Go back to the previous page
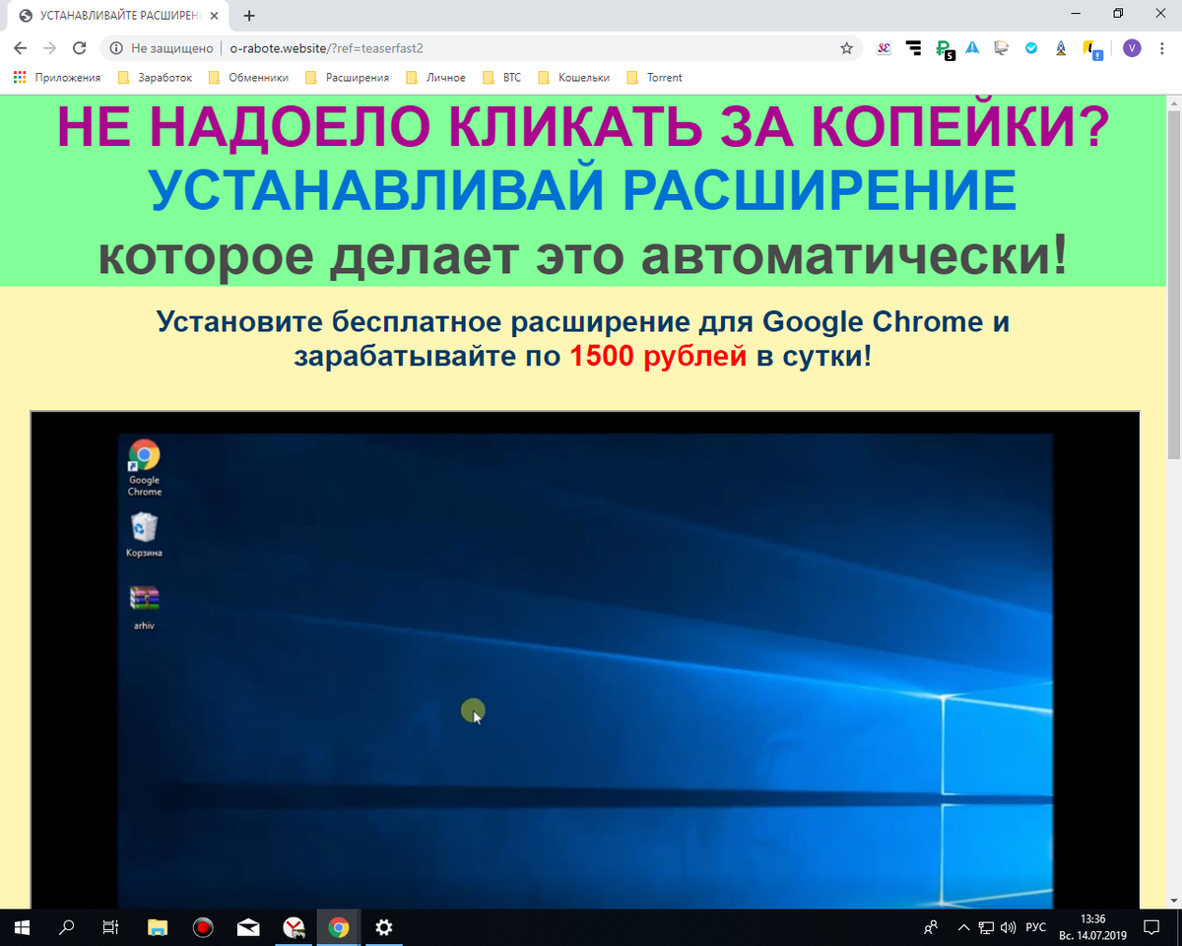Image resolution: width=1182 pixels, height=946 pixels. pos(21,47)
